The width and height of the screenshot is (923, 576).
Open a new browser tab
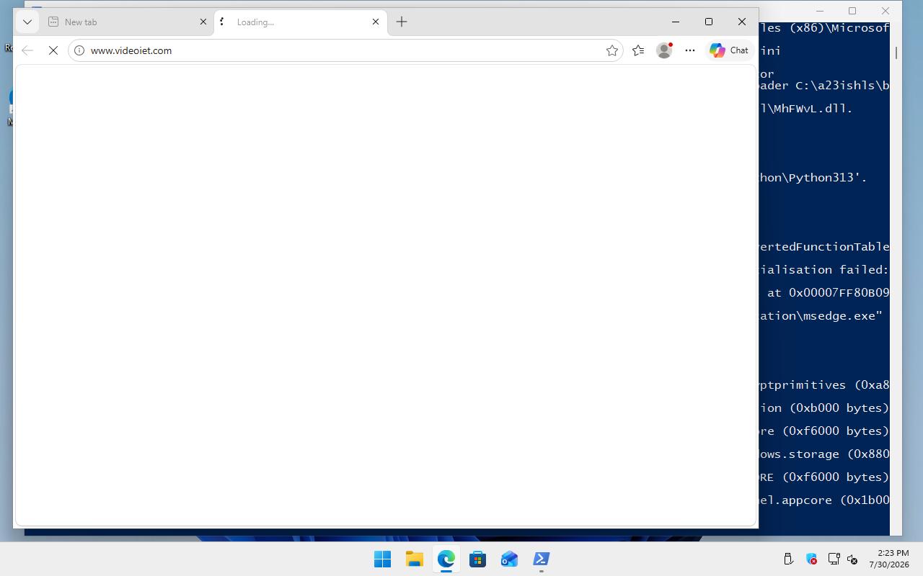click(402, 22)
